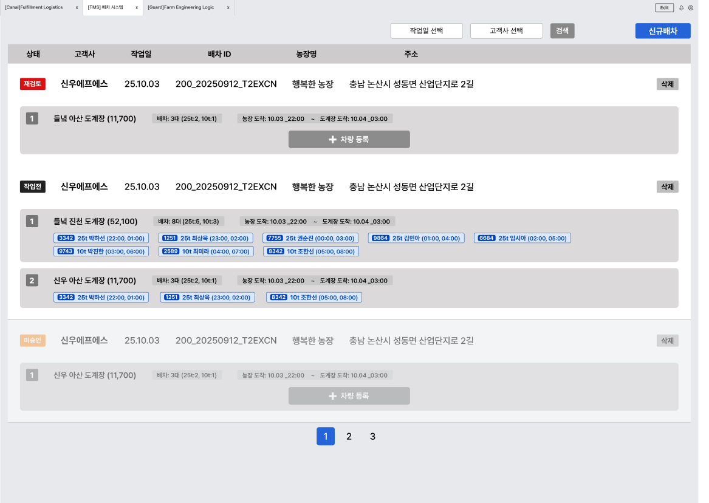Click the 재검토 status badge
The height and width of the screenshot is (503, 709).
(x=33, y=84)
